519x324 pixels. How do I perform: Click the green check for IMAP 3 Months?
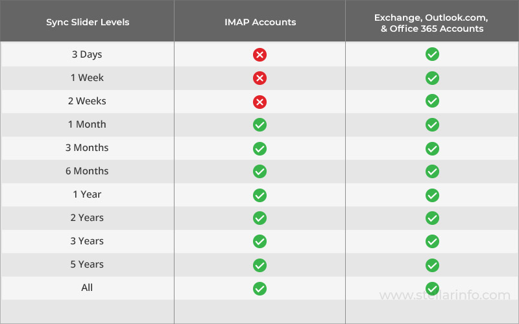click(x=259, y=148)
